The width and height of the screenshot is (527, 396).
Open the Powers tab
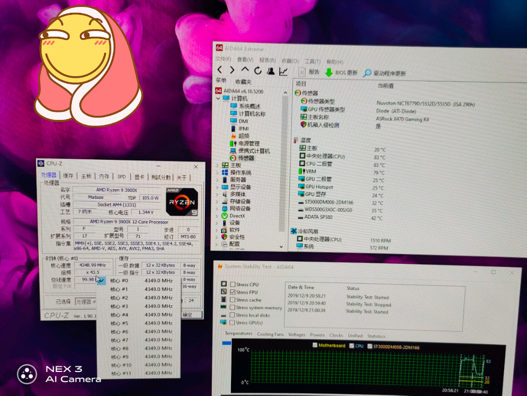click(317, 335)
